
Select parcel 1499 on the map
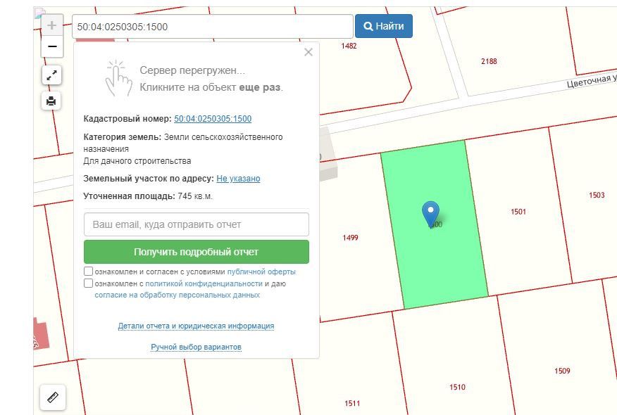(350, 237)
